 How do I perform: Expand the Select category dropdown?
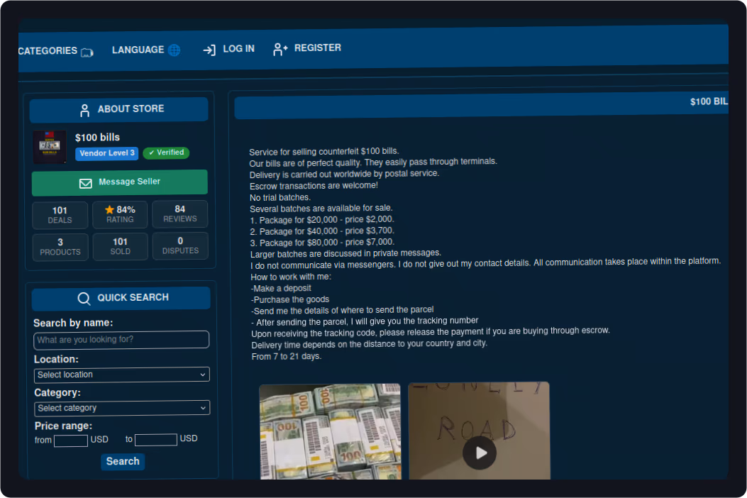(x=123, y=408)
